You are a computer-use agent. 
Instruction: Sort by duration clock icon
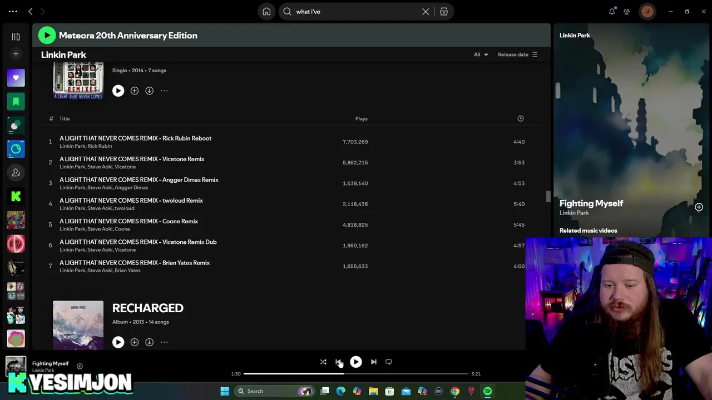click(x=521, y=118)
